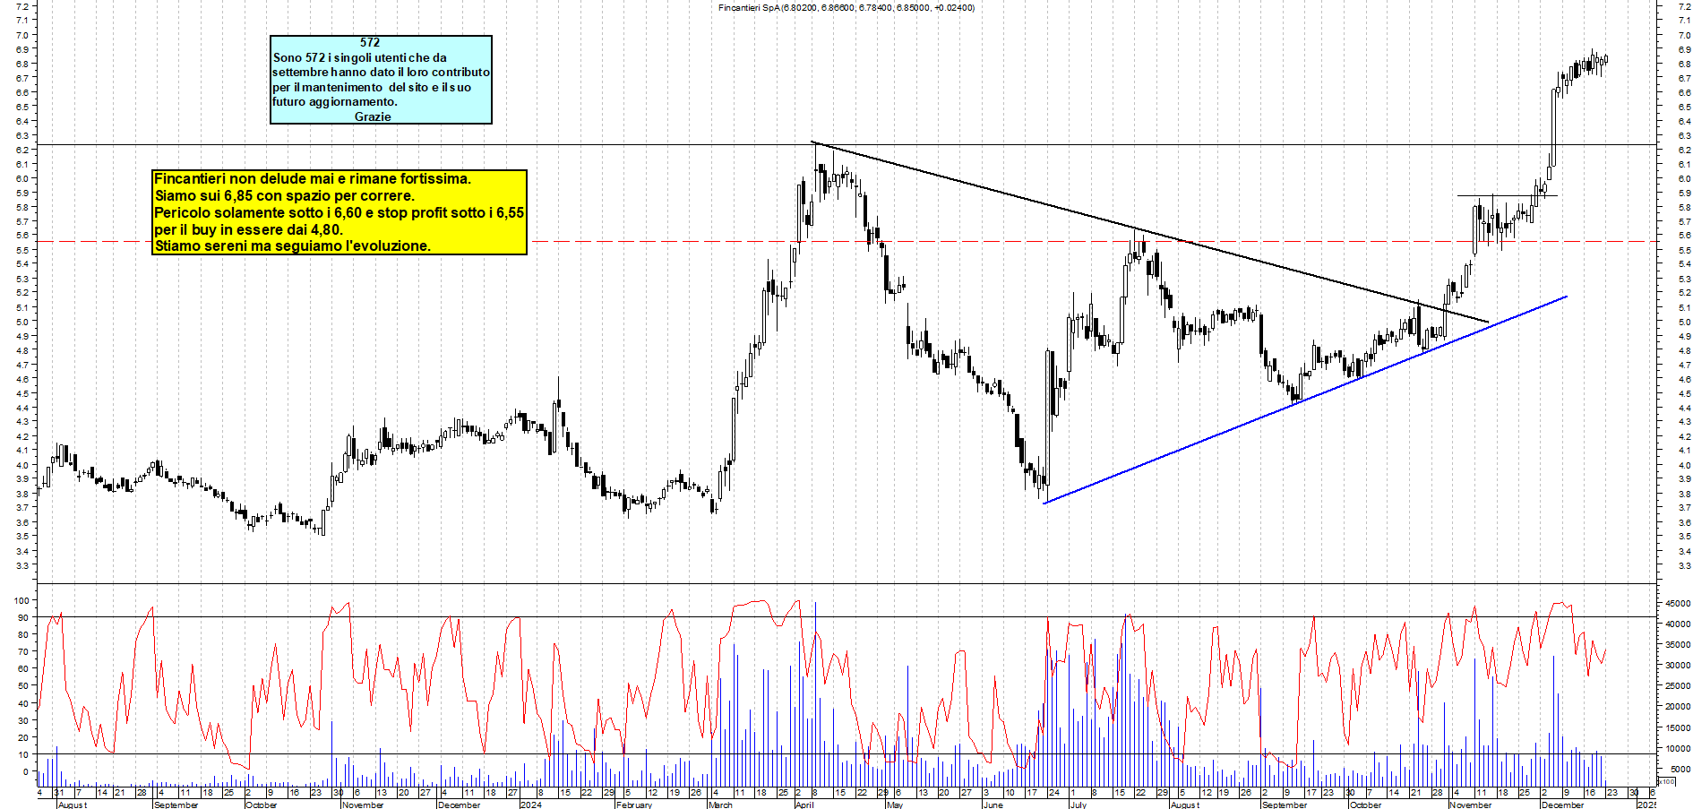Screen dimensions: 1693x809
Task: Click 'April' on the date axis
Action: (804, 805)
